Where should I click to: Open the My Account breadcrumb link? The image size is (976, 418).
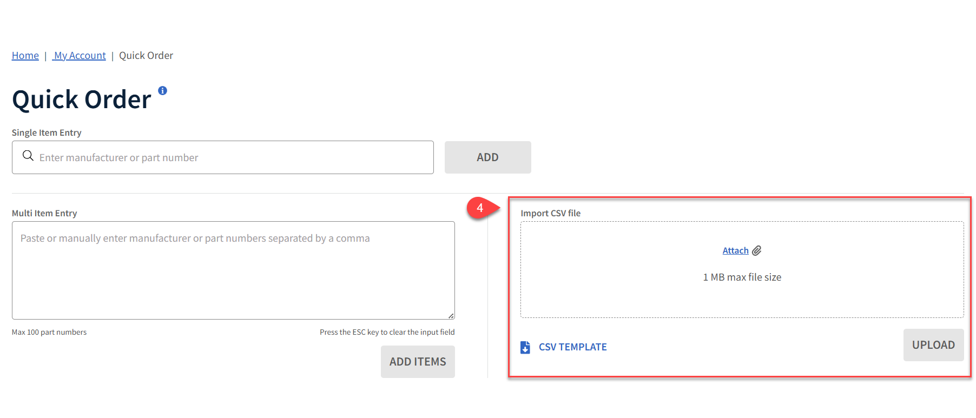(x=80, y=56)
